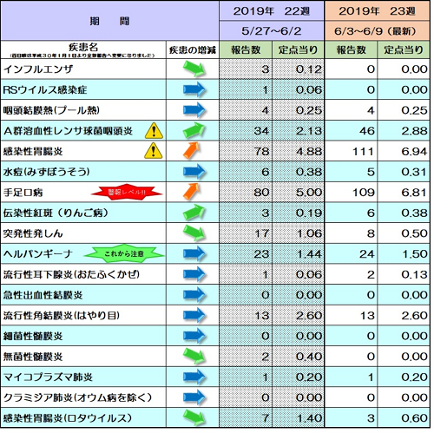Click the マイコプラズマ肺炎 disease name
The image size is (434, 433).
pyautogui.click(x=48, y=377)
